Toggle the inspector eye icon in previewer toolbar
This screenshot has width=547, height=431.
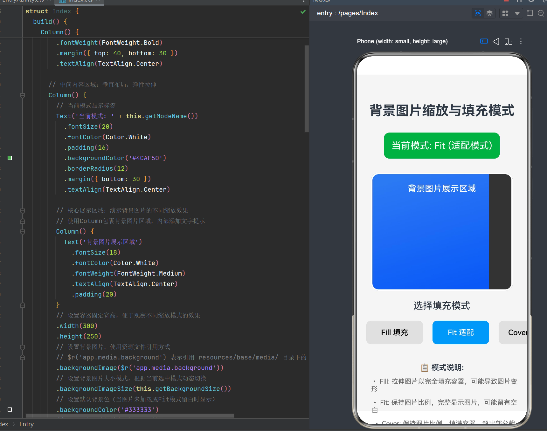(x=478, y=13)
